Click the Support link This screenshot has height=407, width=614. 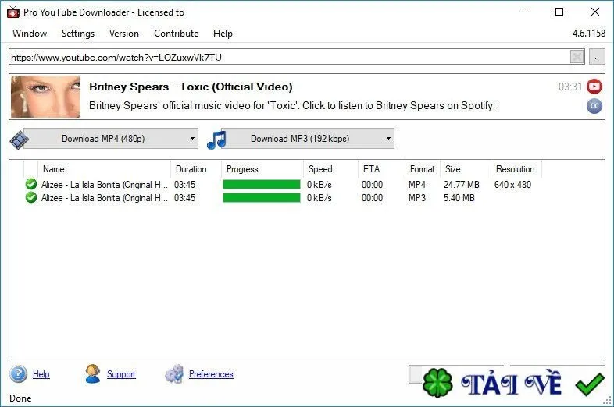(x=121, y=374)
